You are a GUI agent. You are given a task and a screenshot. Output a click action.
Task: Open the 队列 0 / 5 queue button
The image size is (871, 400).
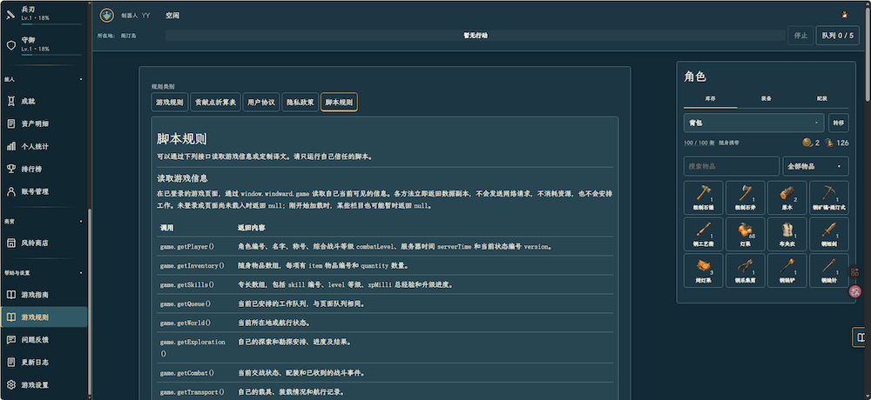click(838, 36)
